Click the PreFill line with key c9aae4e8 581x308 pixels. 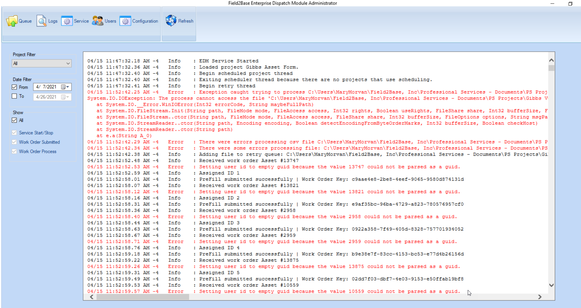pos(275,179)
